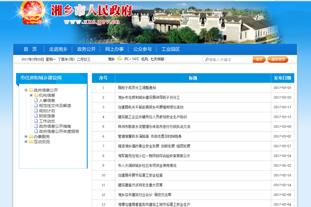Open article 2 about 住房和城乡建设局领导班子及分工
The width and height of the screenshot is (311, 207).
click(149, 97)
